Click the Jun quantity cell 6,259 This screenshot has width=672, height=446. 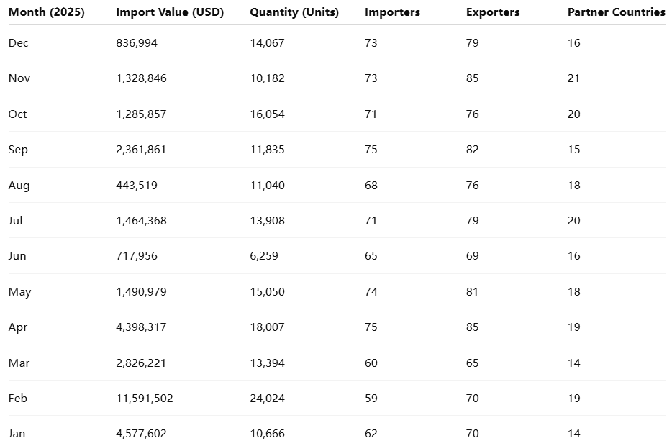pyautogui.click(x=264, y=256)
